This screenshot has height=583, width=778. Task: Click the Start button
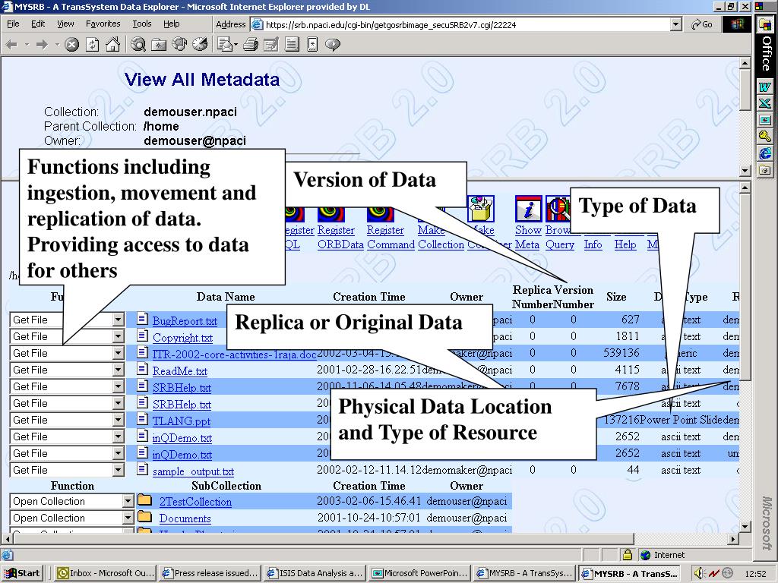23,573
